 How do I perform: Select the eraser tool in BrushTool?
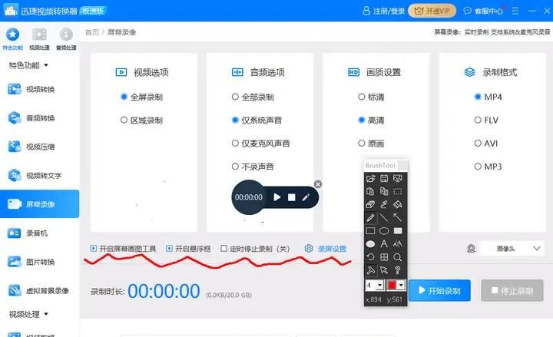[x=370, y=204]
